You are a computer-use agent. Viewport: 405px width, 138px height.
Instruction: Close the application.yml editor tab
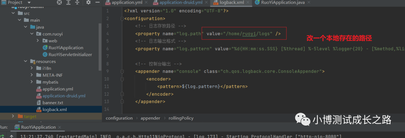pyautogui.click(x=146, y=3)
